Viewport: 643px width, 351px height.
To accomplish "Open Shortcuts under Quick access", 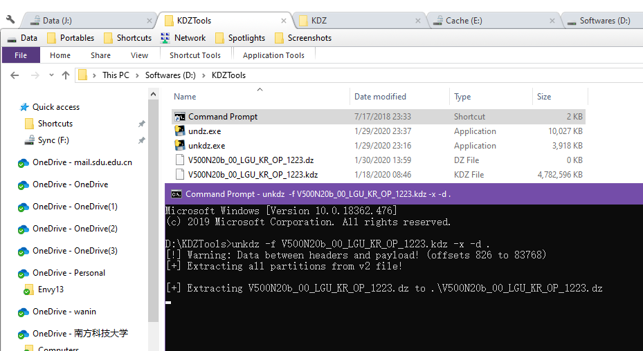I will (x=49, y=124).
